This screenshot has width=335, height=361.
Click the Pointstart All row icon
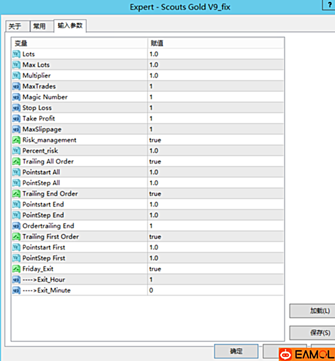16,172
